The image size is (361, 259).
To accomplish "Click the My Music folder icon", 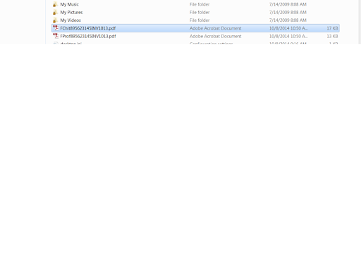I will [x=55, y=4].
